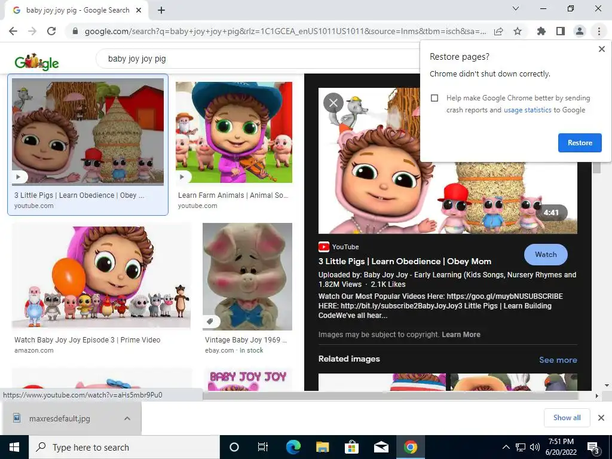Open the BABY JOY JOY logo image result
612x459 pixels.
248,380
